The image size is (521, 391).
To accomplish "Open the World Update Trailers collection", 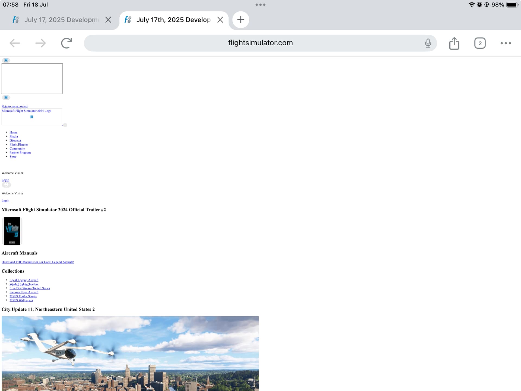I will pyautogui.click(x=24, y=284).
